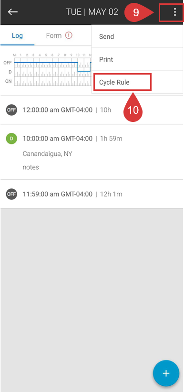This screenshot has height=392, width=184.
Task: Switch to the Log tab
Action: point(17,35)
